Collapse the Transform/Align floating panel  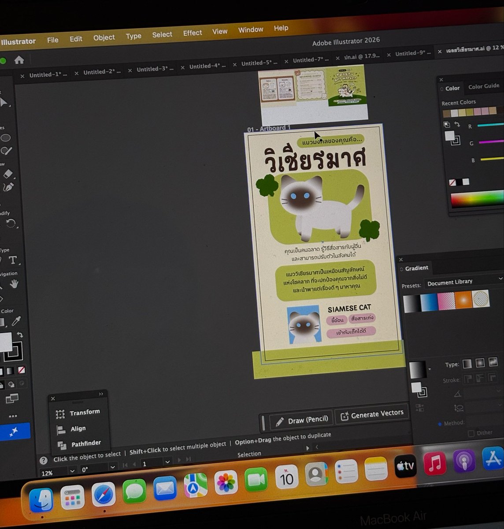101,394
